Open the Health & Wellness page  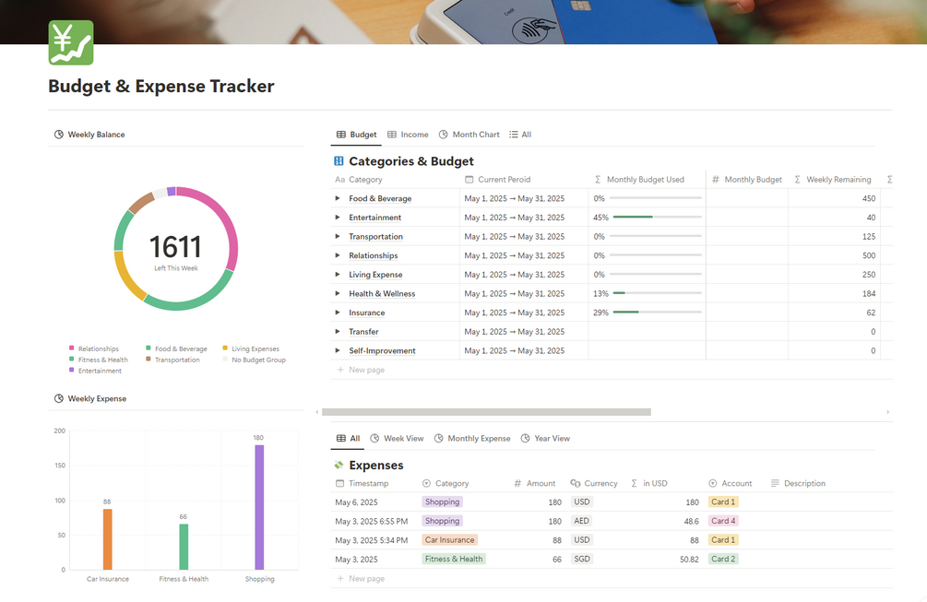coord(382,293)
